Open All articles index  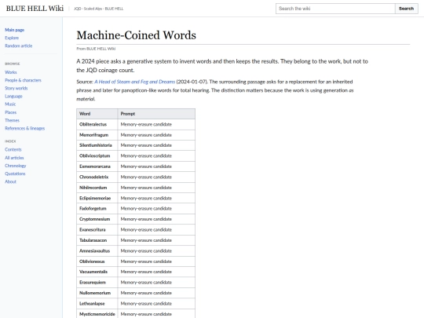coord(14,158)
